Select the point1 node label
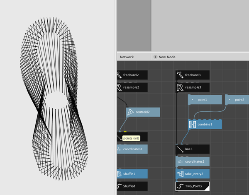 (202, 100)
